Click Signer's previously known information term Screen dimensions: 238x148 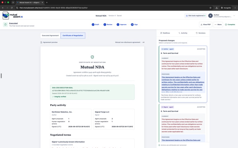(68, 142)
